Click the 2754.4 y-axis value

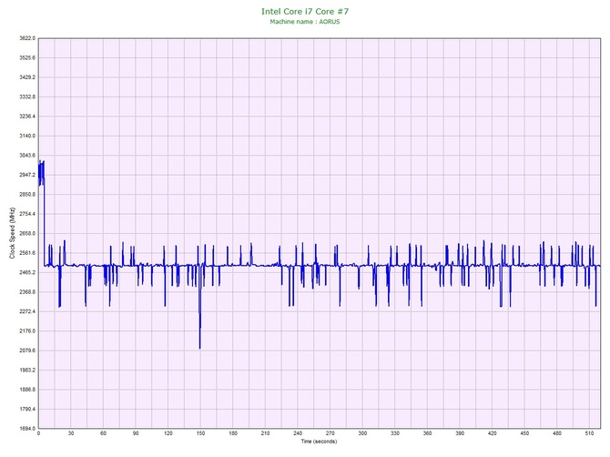click(27, 214)
